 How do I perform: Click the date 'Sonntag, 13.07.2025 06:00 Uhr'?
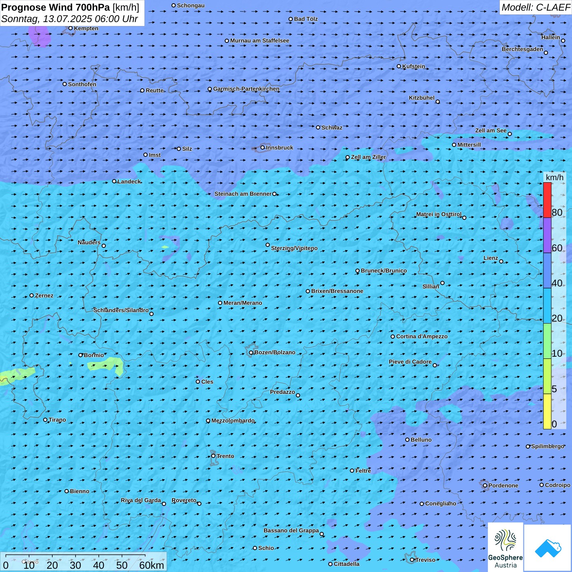pyautogui.click(x=69, y=19)
